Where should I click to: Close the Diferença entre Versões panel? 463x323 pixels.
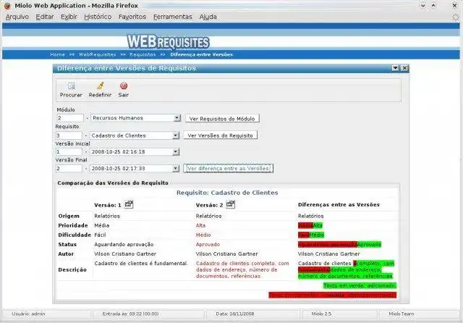click(404, 68)
